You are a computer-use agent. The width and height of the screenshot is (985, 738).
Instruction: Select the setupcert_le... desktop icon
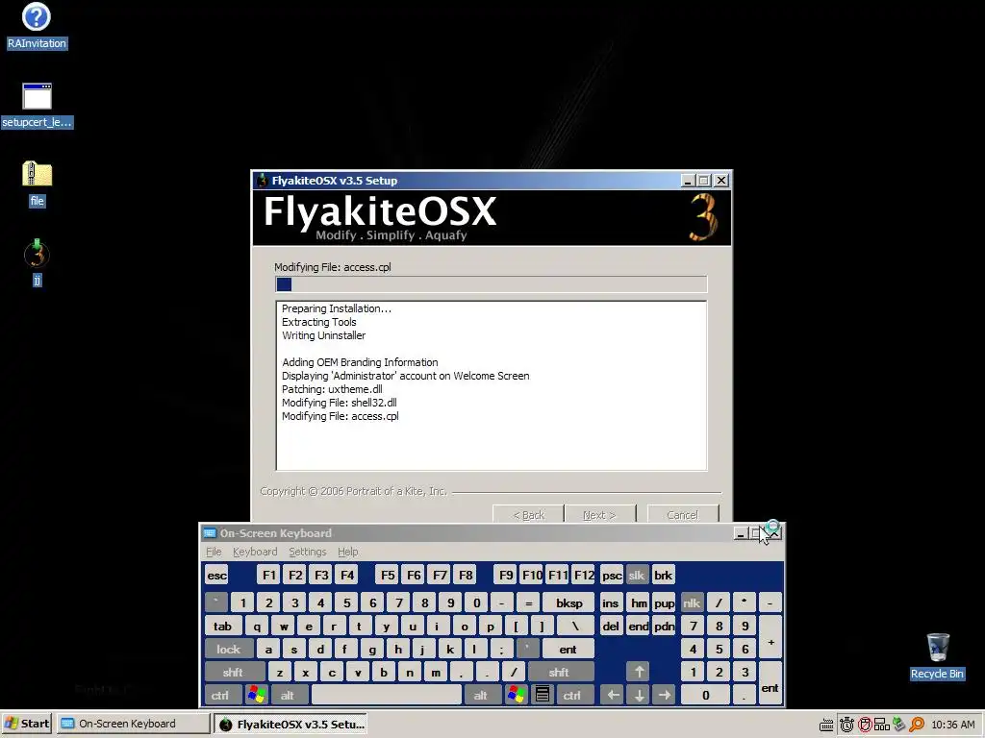(x=37, y=105)
